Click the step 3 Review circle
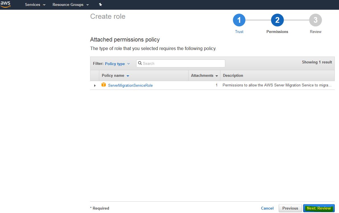This screenshot has height=213, width=339. 315,20
